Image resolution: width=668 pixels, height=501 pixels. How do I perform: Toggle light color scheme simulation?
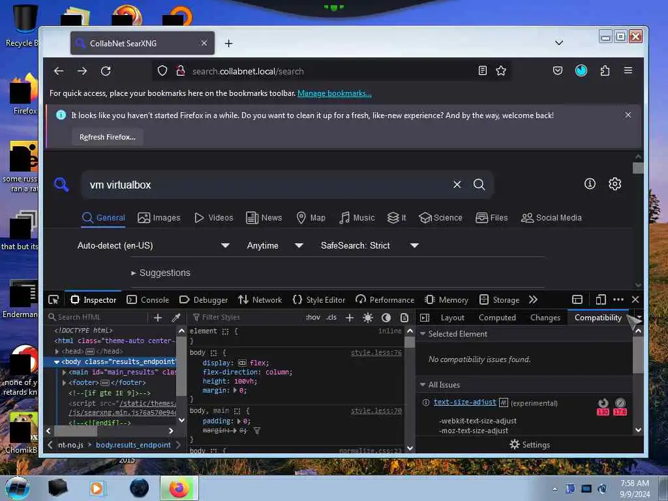click(368, 318)
